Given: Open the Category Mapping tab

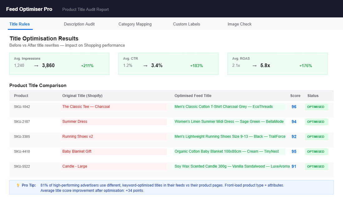Looking at the screenshot, I should click(135, 24).
